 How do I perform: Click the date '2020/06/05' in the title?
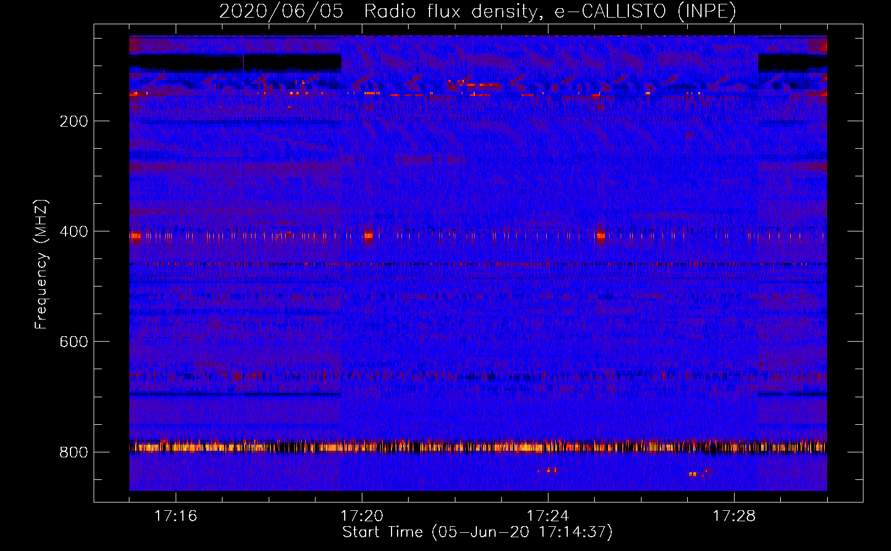tap(281, 11)
